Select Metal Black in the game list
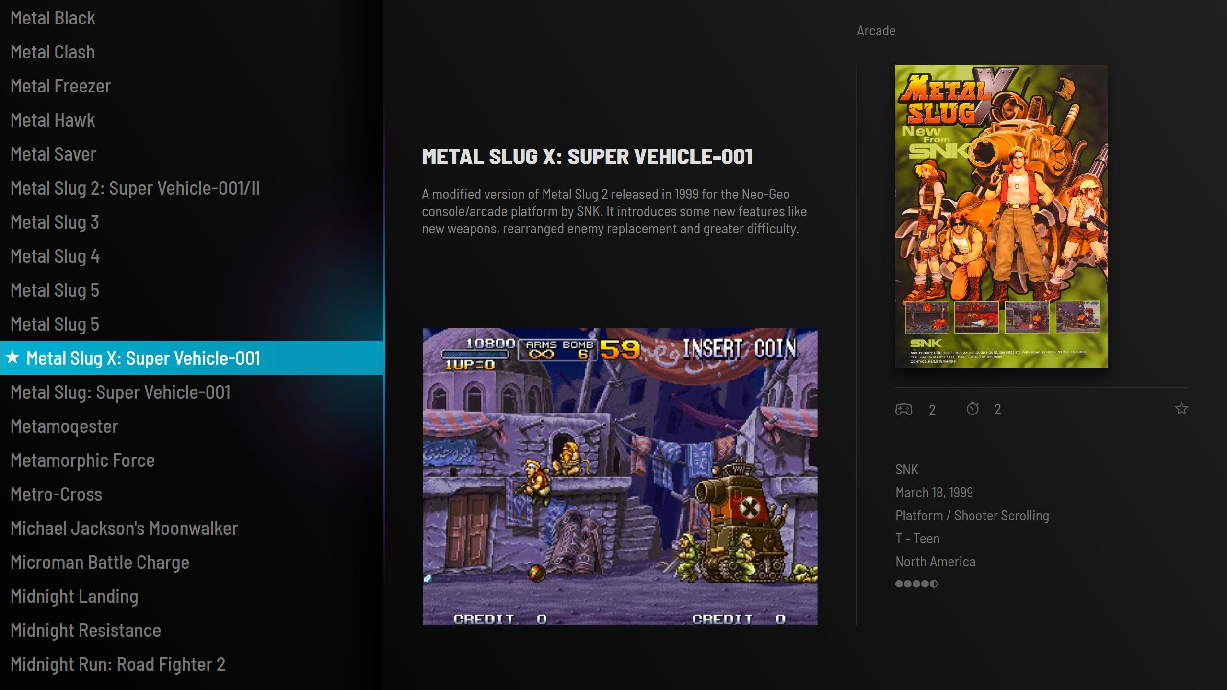This screenshot has height=690, width=1227. tap(192, 18)
